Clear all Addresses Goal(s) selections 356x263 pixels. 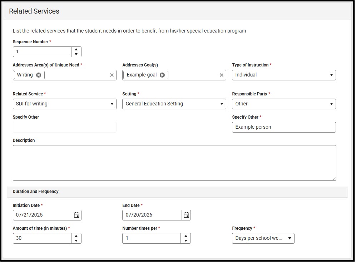point(222,75)
